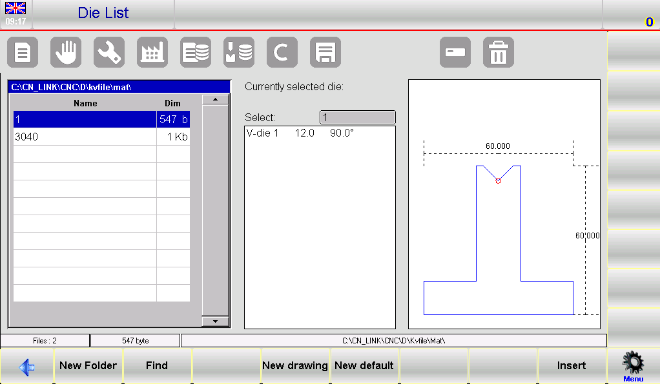The height and width of the screenshot is (384, 660).
Task: Click the British flag language icon
Action: click(15, 8)
